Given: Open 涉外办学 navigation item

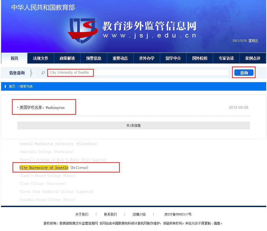Looking at the screenshot, I should [147, 58].
